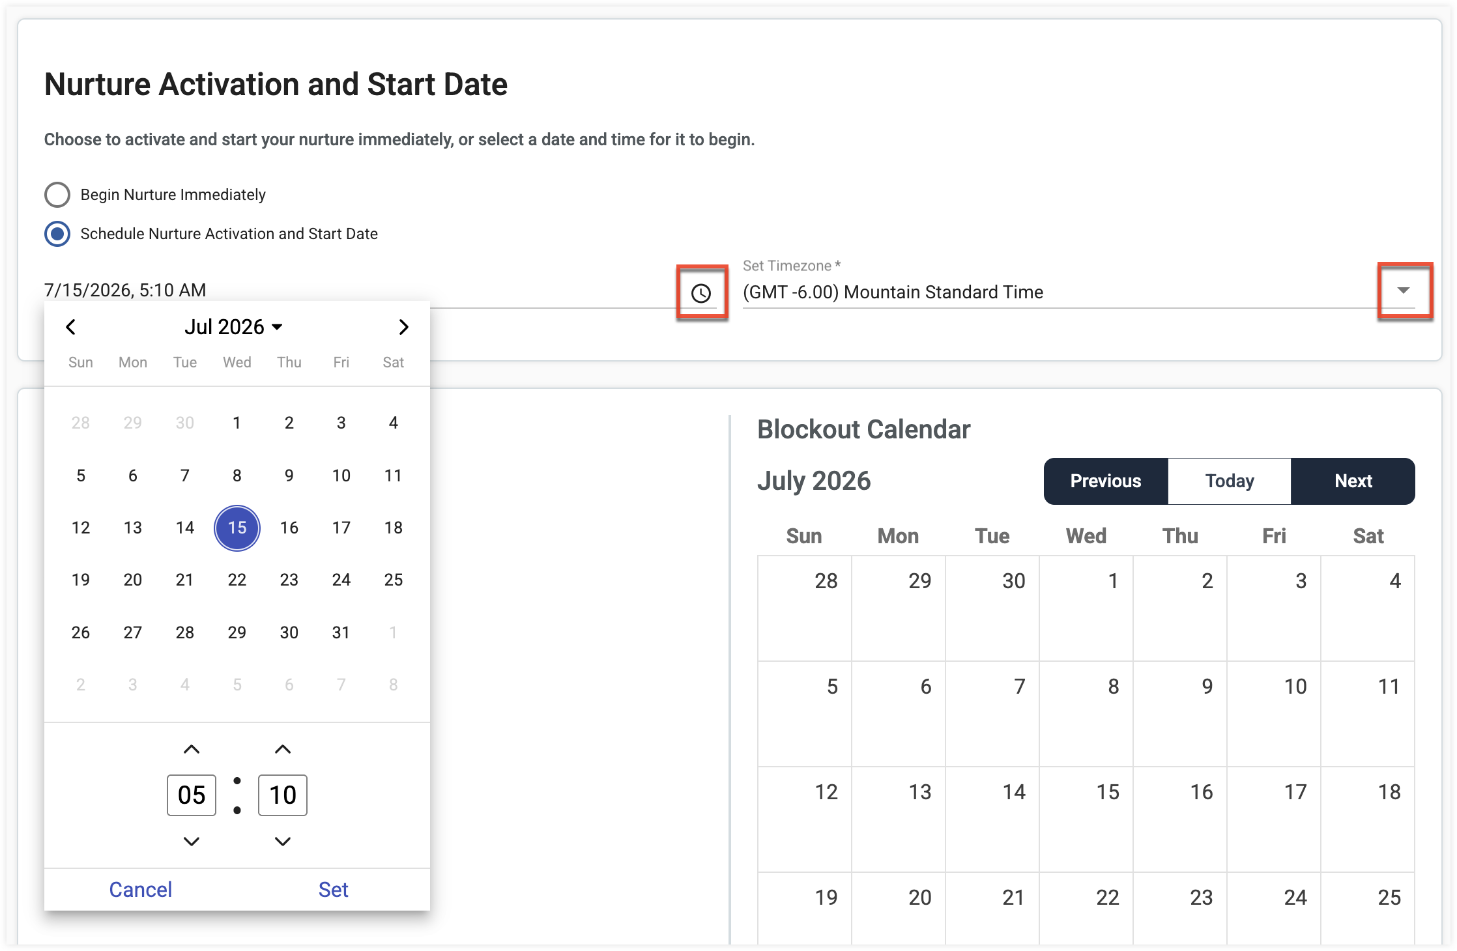Cancel the date picker

click(141, 890)
